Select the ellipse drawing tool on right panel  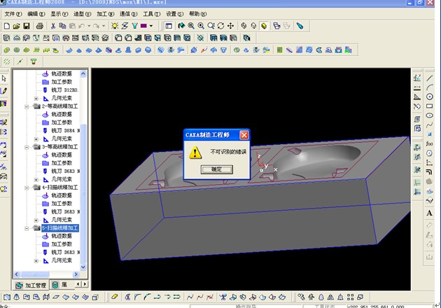coord(430,115)
